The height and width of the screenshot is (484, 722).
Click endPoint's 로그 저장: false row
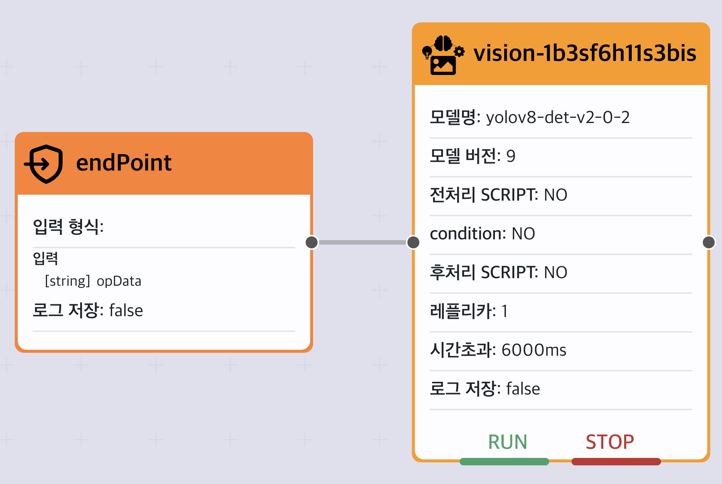164,311
